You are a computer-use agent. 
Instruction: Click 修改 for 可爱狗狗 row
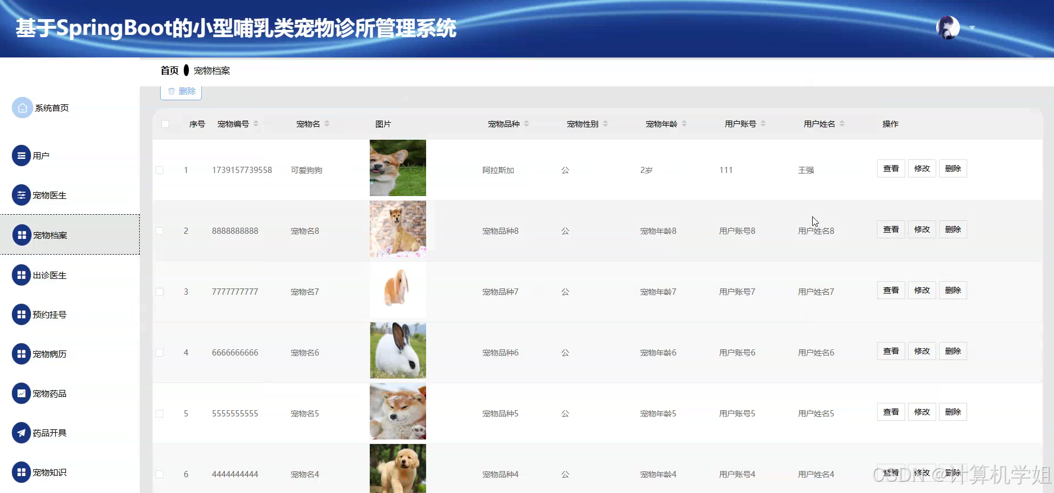click(922, 168)
